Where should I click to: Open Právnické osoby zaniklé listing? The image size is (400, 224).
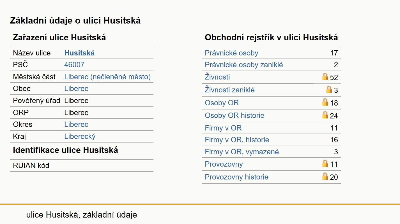tap(244, 65)
